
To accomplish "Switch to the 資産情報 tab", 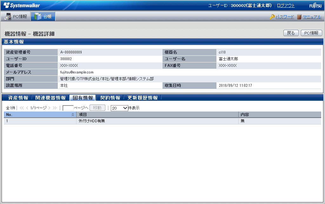I will [x=18, y=98].
